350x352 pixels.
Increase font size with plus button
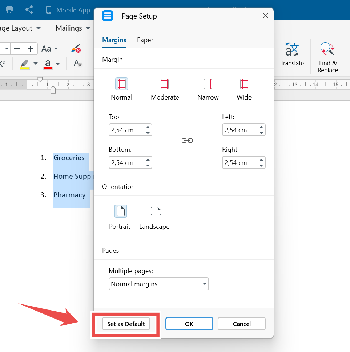pyautogui.click(x=30, y=49)
